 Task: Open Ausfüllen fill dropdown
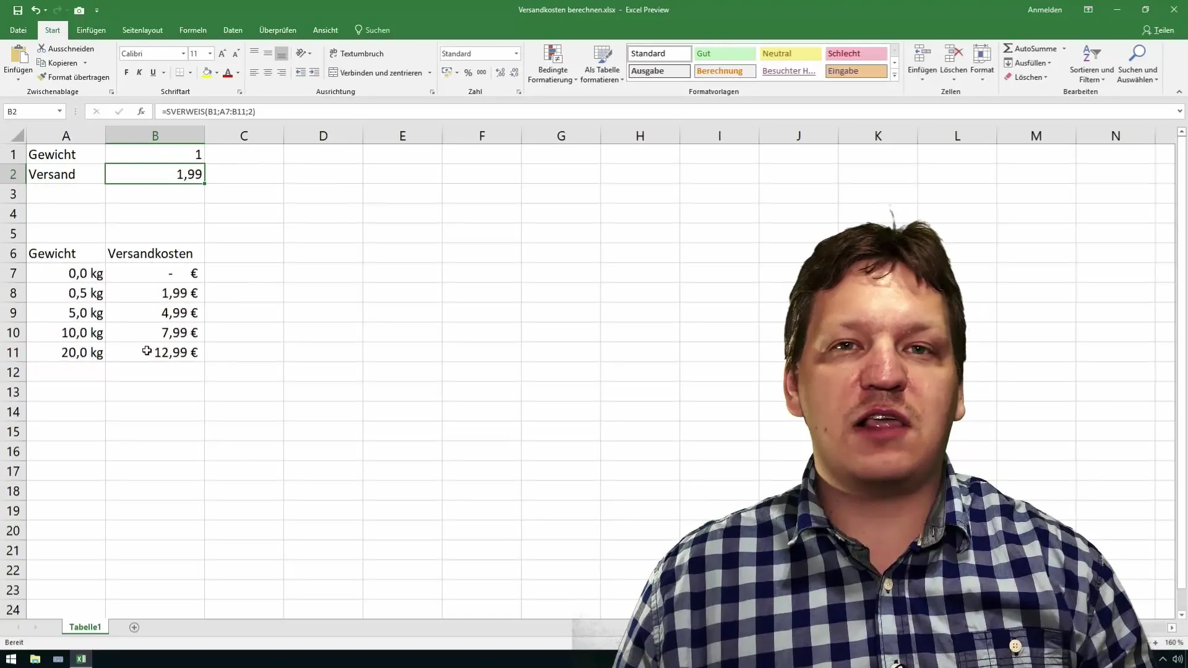(1027, 62)
